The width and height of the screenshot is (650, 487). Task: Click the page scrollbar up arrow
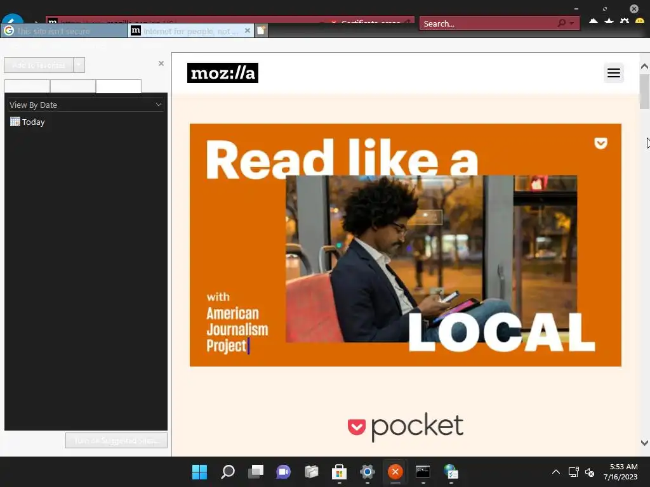(x=644, y=67)
